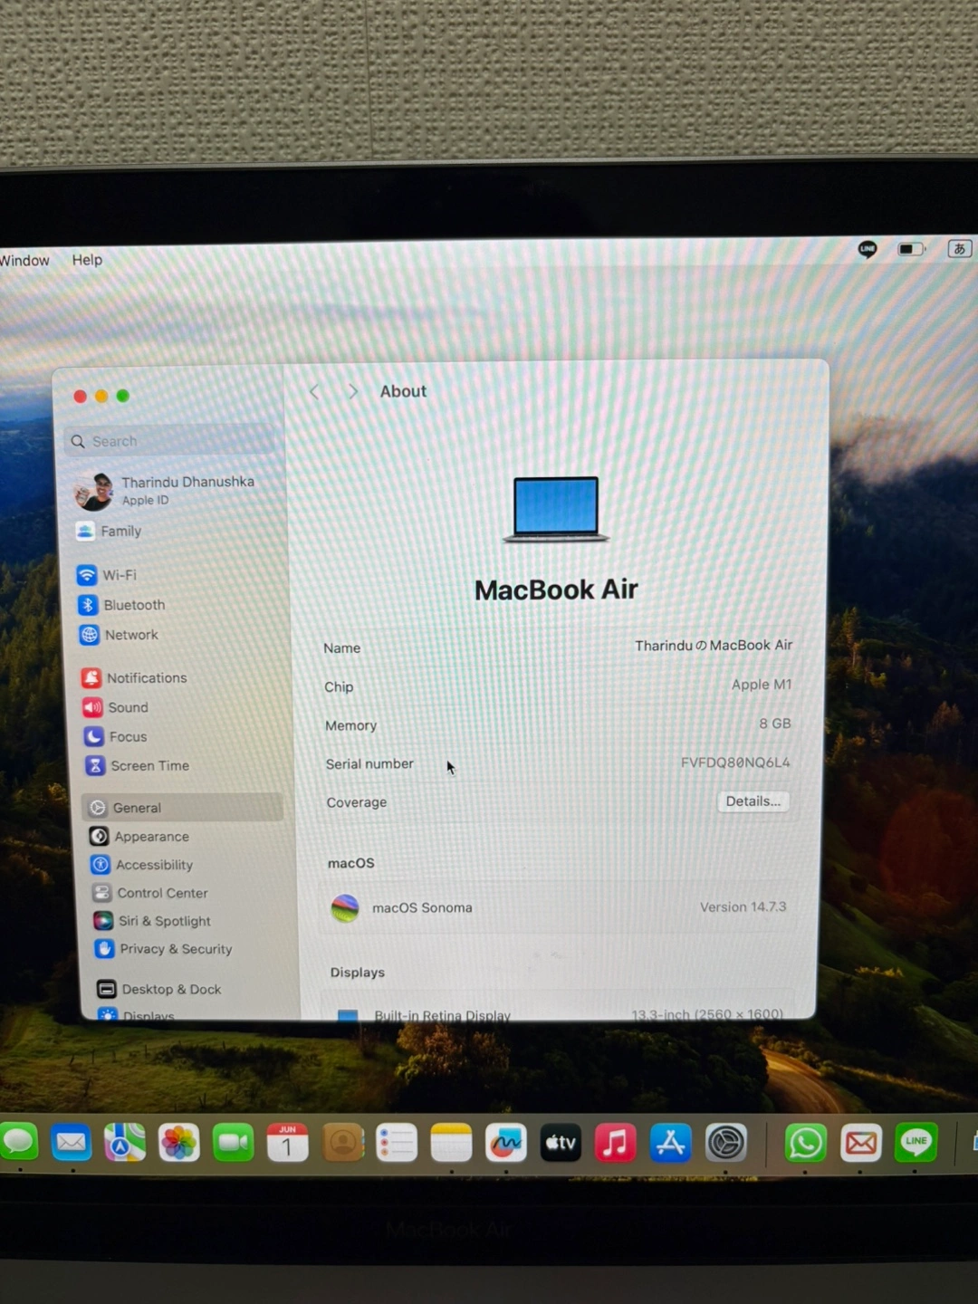Click the serial number FVFDQ80NQ6L4
Image resolution: width=978 pixels, height=1304 pixels.
[735, 762]
